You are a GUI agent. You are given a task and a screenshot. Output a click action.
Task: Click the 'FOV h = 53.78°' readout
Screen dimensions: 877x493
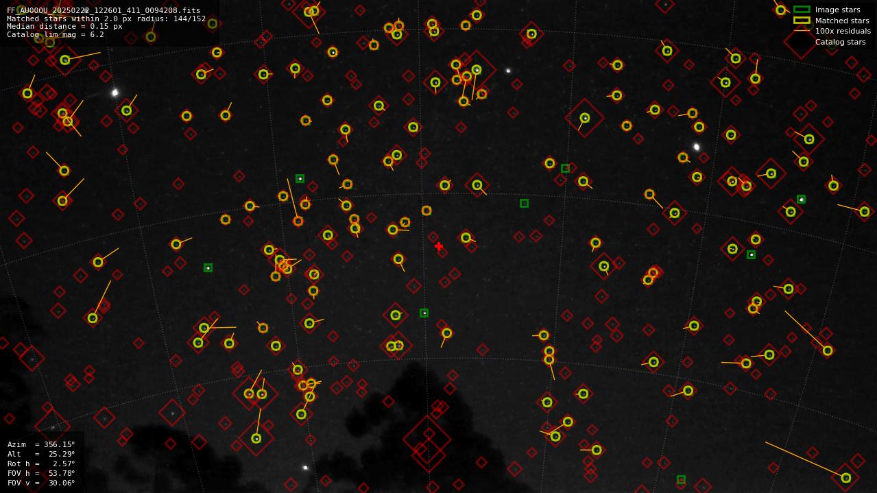(x=41, y=473)
